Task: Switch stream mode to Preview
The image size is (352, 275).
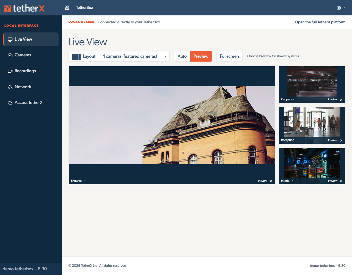Action: pyautogui.click(x=201, y=56)
